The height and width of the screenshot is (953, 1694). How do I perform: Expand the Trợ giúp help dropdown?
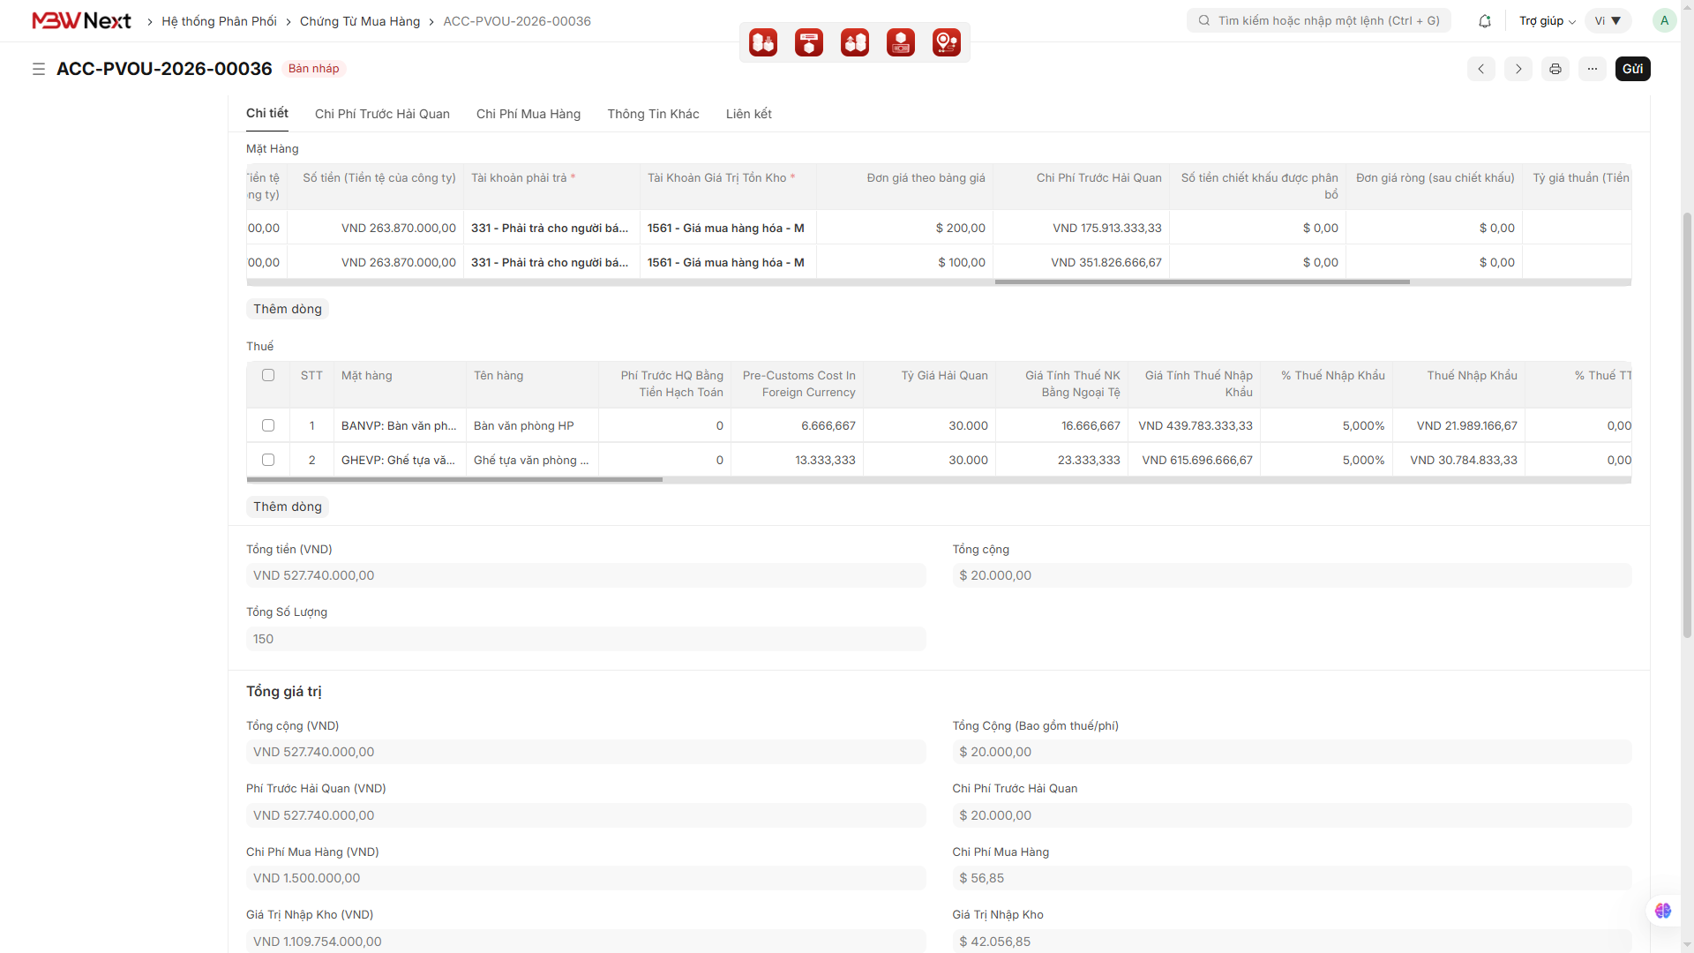1547,21
